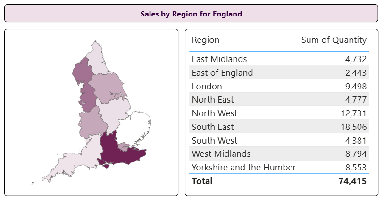Image resolution: width=384 pixels, height=201 pixels.
Task: Sort table by Region column header
Action: pyautogui.click(x=206, y=40)
